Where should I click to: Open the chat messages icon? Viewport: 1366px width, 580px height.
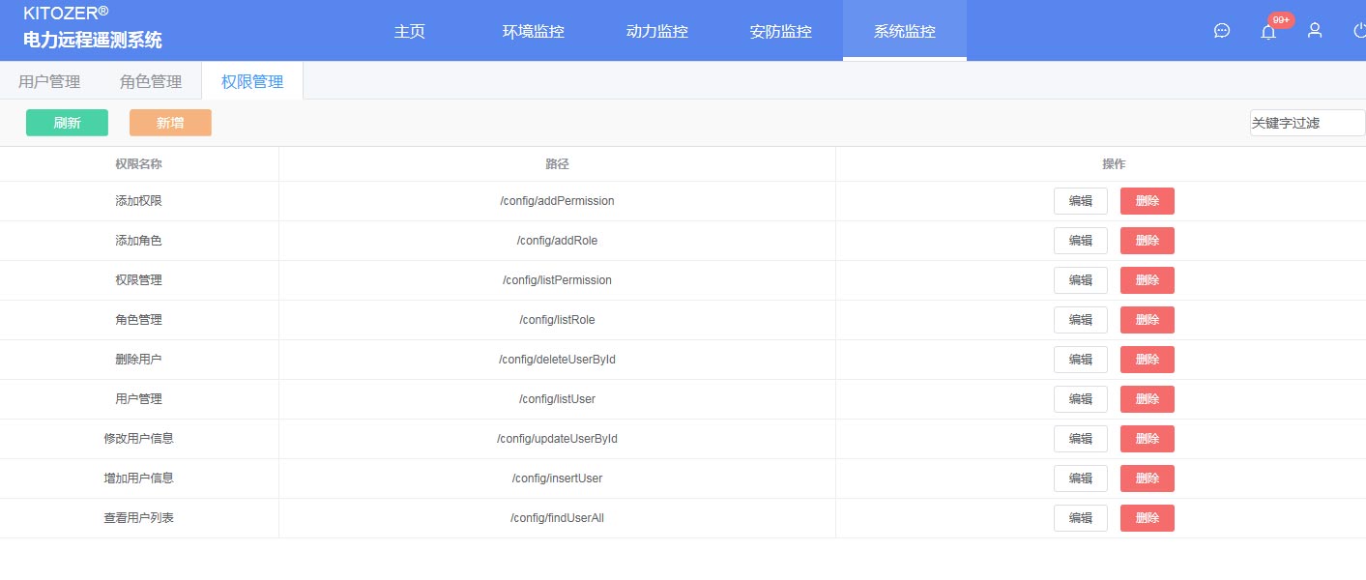point(1222,31)
